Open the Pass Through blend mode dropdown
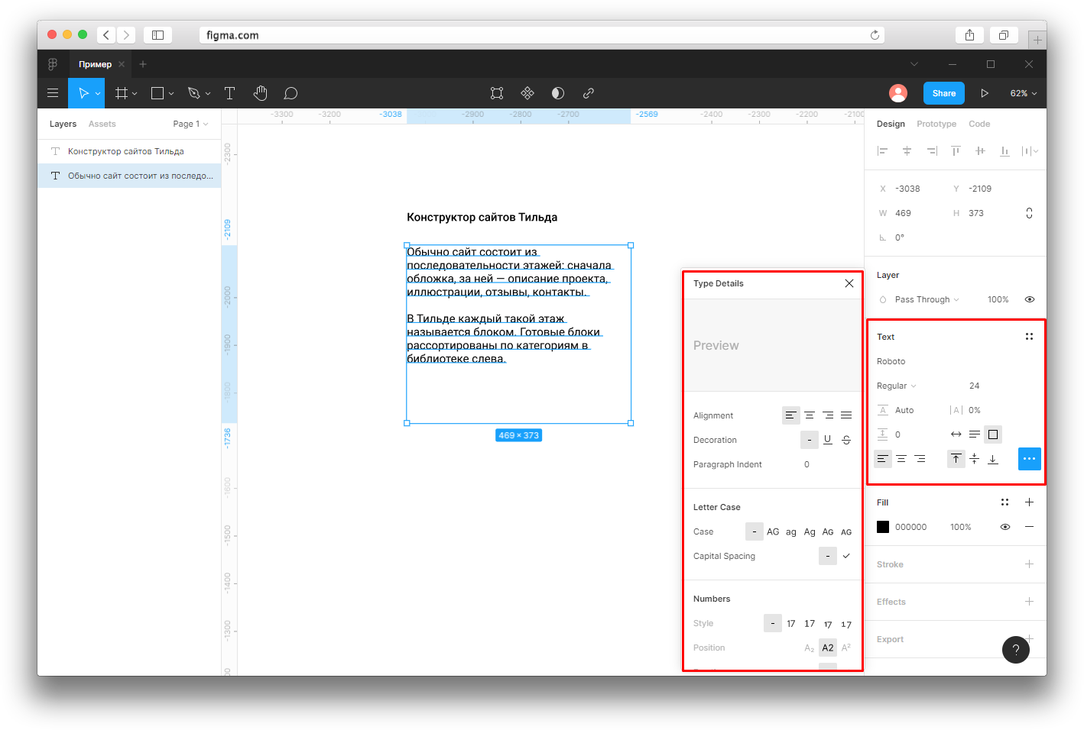The image size is (1084, 730). [x=927, y=299]
